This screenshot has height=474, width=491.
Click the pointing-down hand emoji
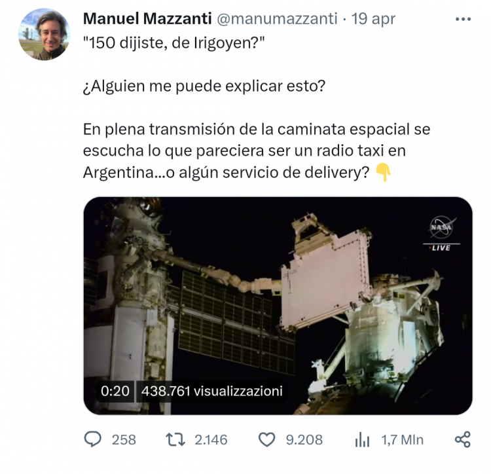pyautogui.click(x=383, y=172)
